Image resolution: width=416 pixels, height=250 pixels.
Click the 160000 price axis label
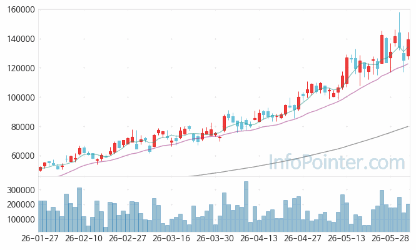coord(21,10)
